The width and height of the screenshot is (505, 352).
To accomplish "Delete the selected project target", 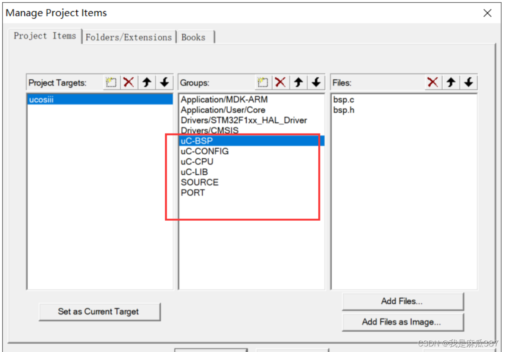I will [129, 82].
